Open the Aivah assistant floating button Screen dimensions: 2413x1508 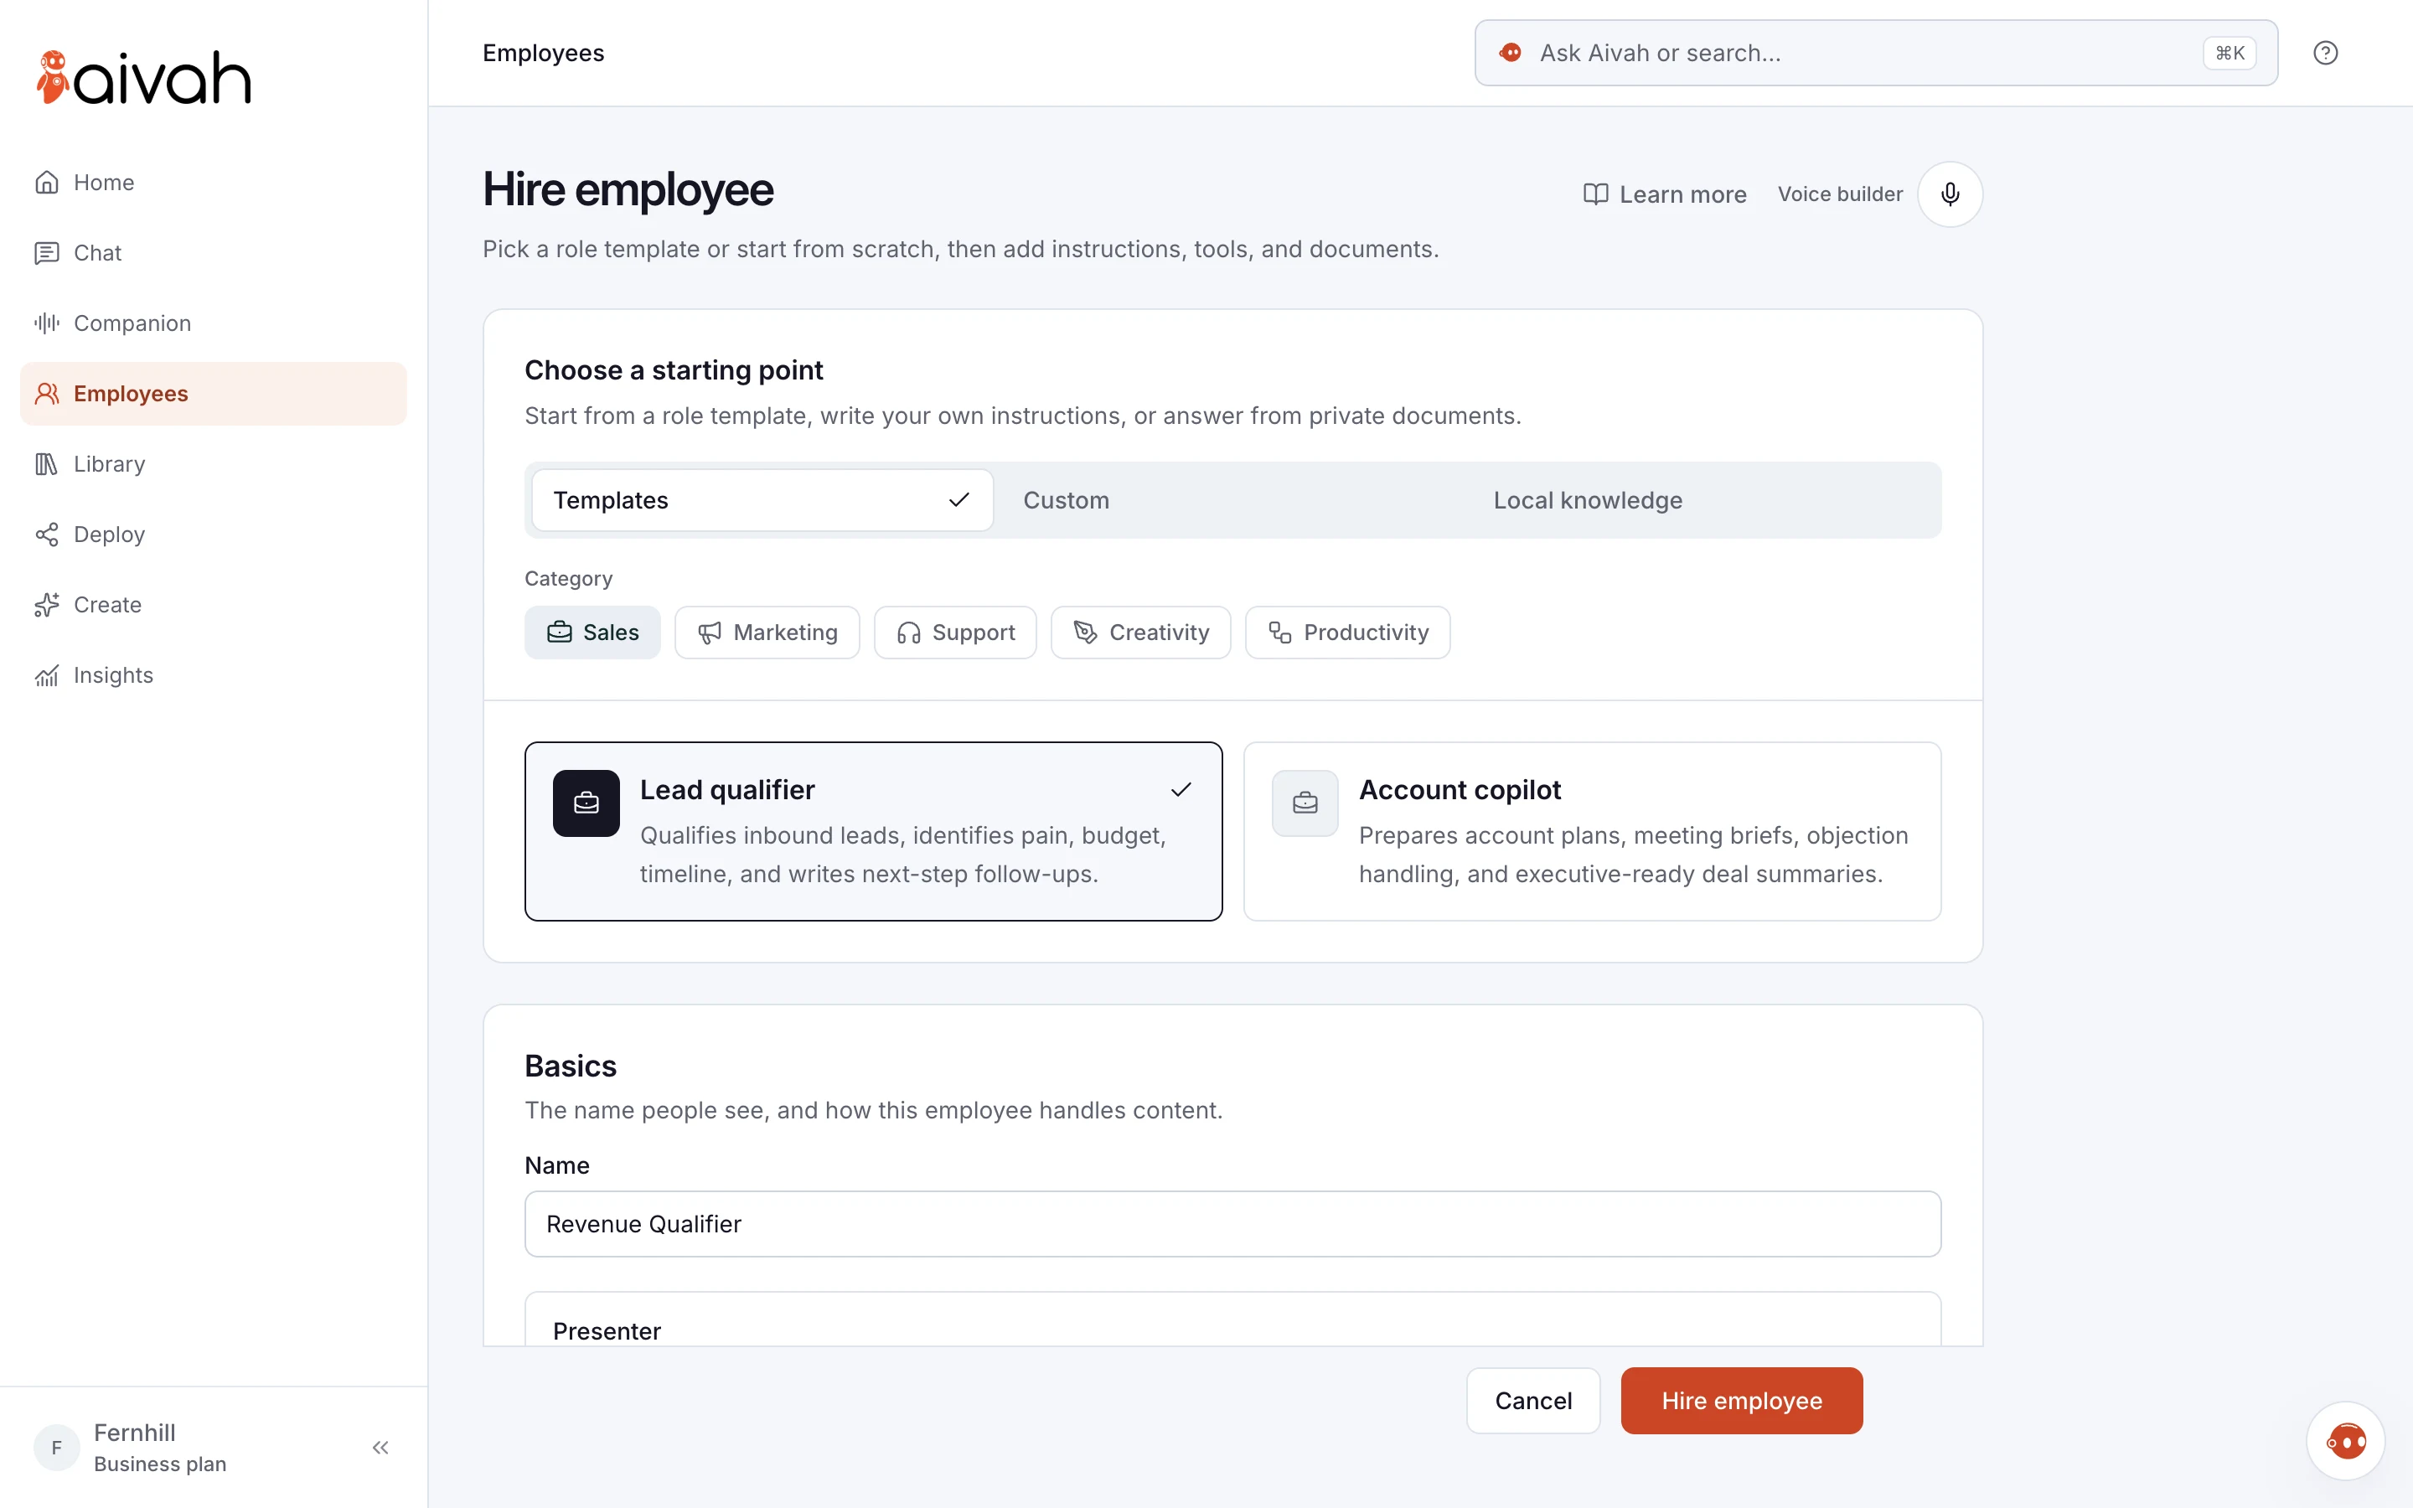click(2345, 1441)
